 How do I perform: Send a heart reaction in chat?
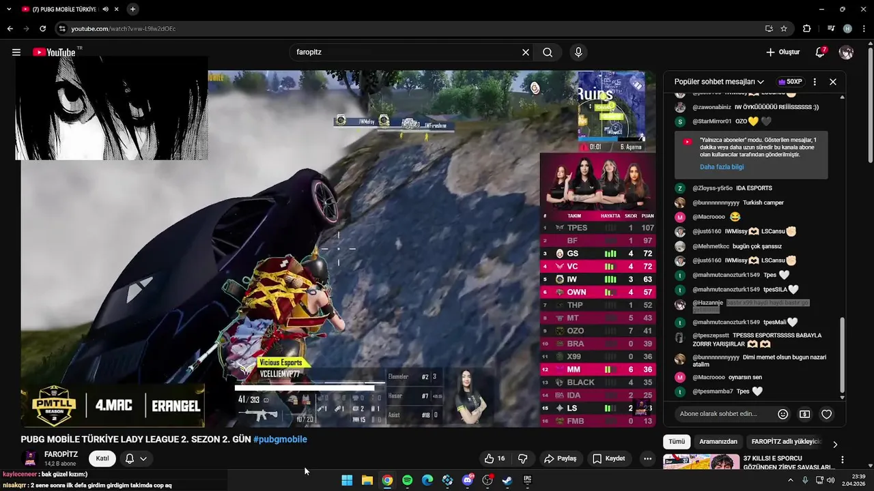(x=826, y=414)
